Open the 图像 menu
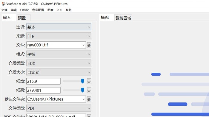Viewport: 209px width, 117px height. pyautogui.click(x=50, y=10)
